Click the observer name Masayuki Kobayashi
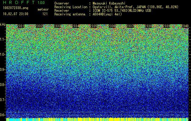 [109, 3]
